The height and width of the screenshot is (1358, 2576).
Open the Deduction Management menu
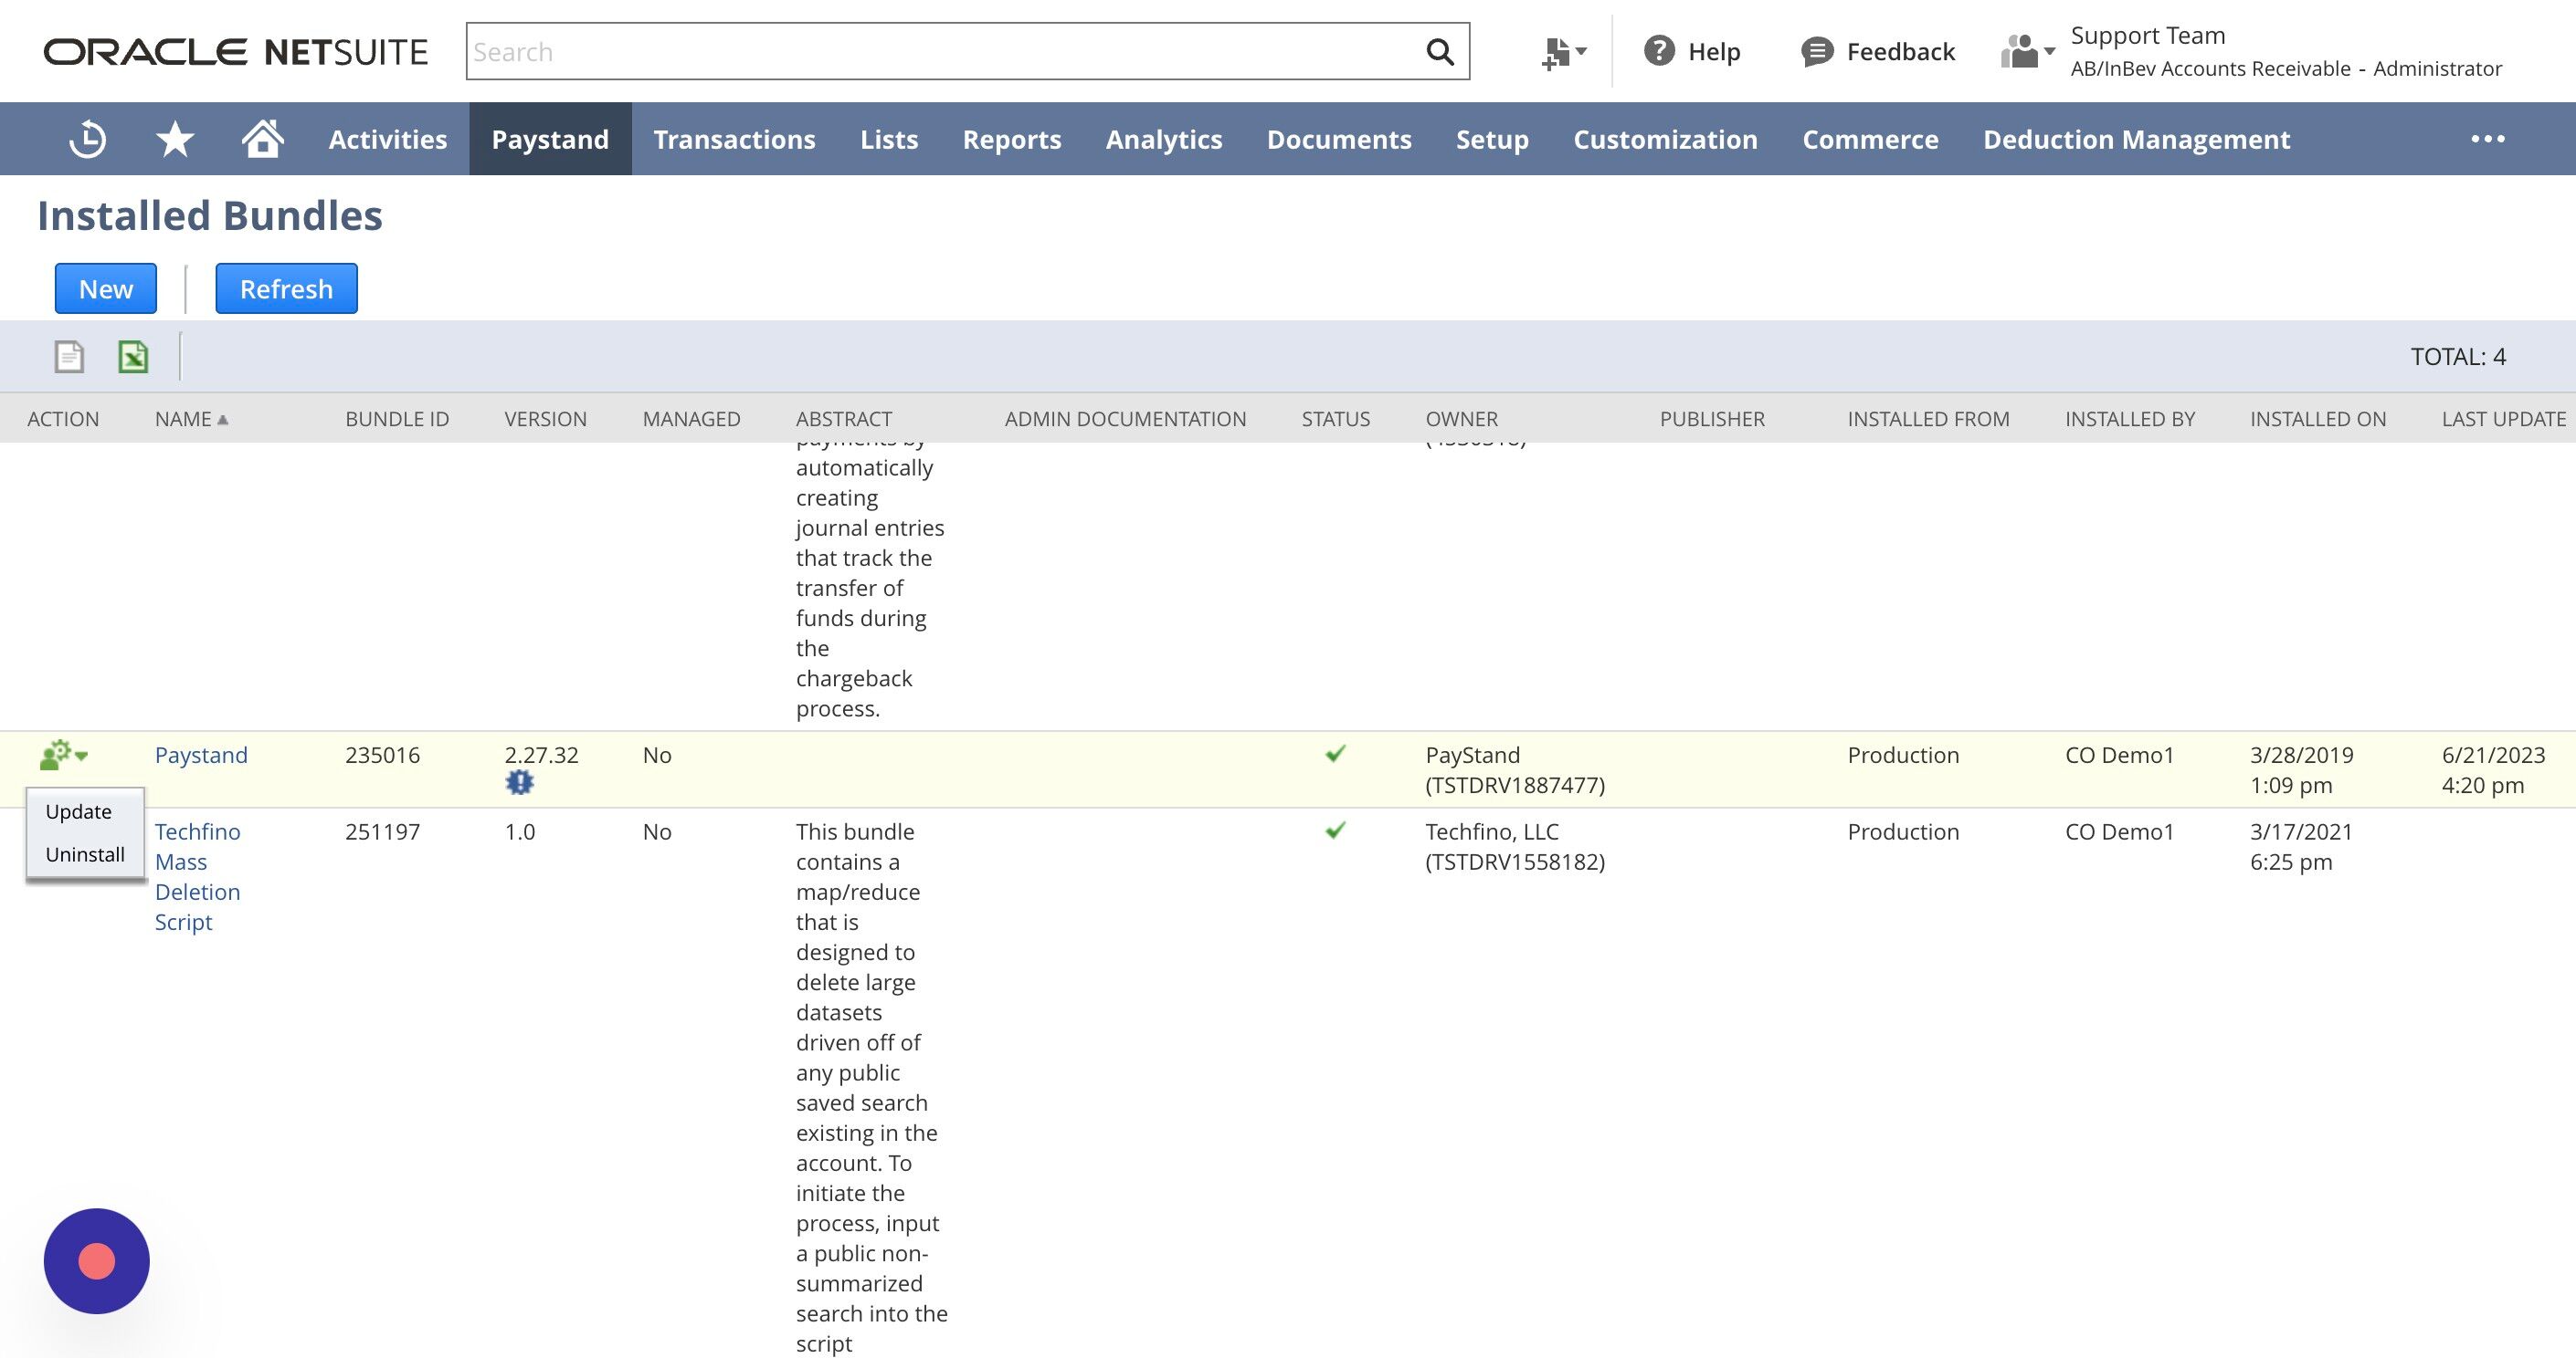pos(2136,139)
